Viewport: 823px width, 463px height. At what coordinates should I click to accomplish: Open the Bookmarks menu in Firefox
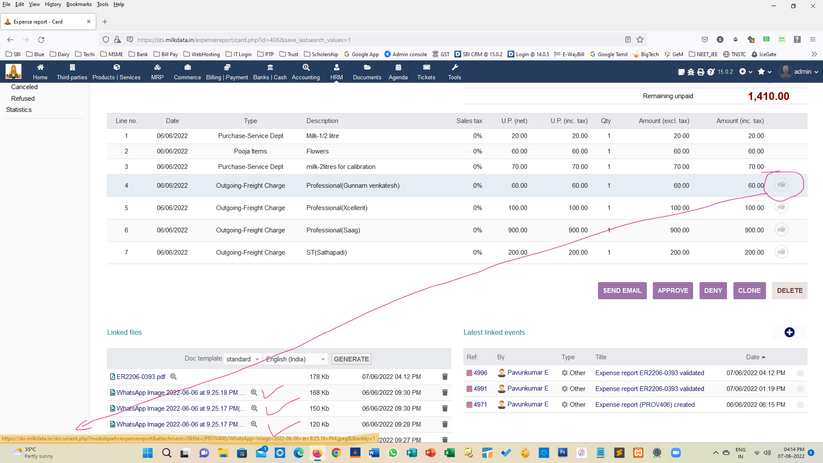pyautogui.click(x=79, y=4)
